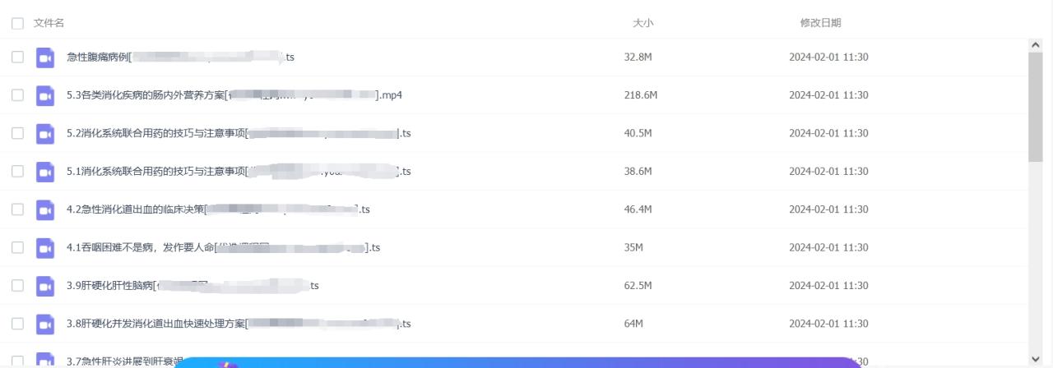Click video icon beside 5.2消化系统联合用药 file

pyautogui.click(x=45, y=133)
